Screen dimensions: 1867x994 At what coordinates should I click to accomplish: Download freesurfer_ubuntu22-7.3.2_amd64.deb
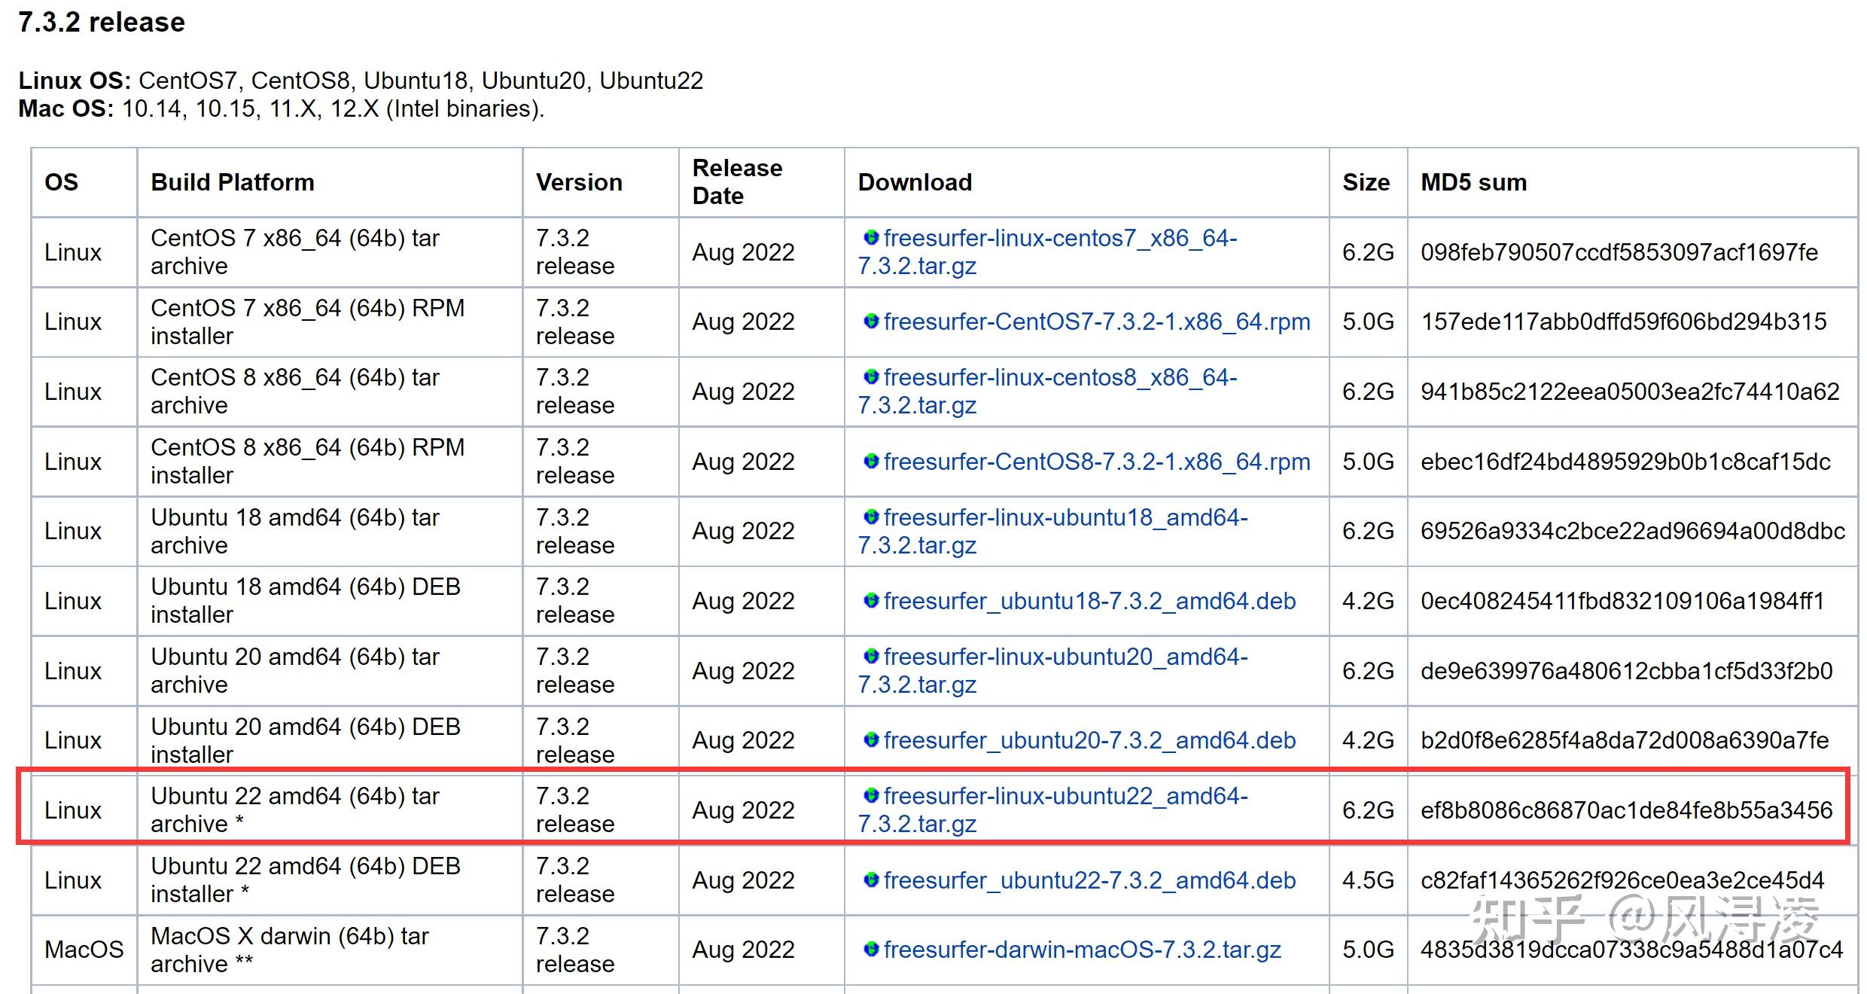point(1089,881)
